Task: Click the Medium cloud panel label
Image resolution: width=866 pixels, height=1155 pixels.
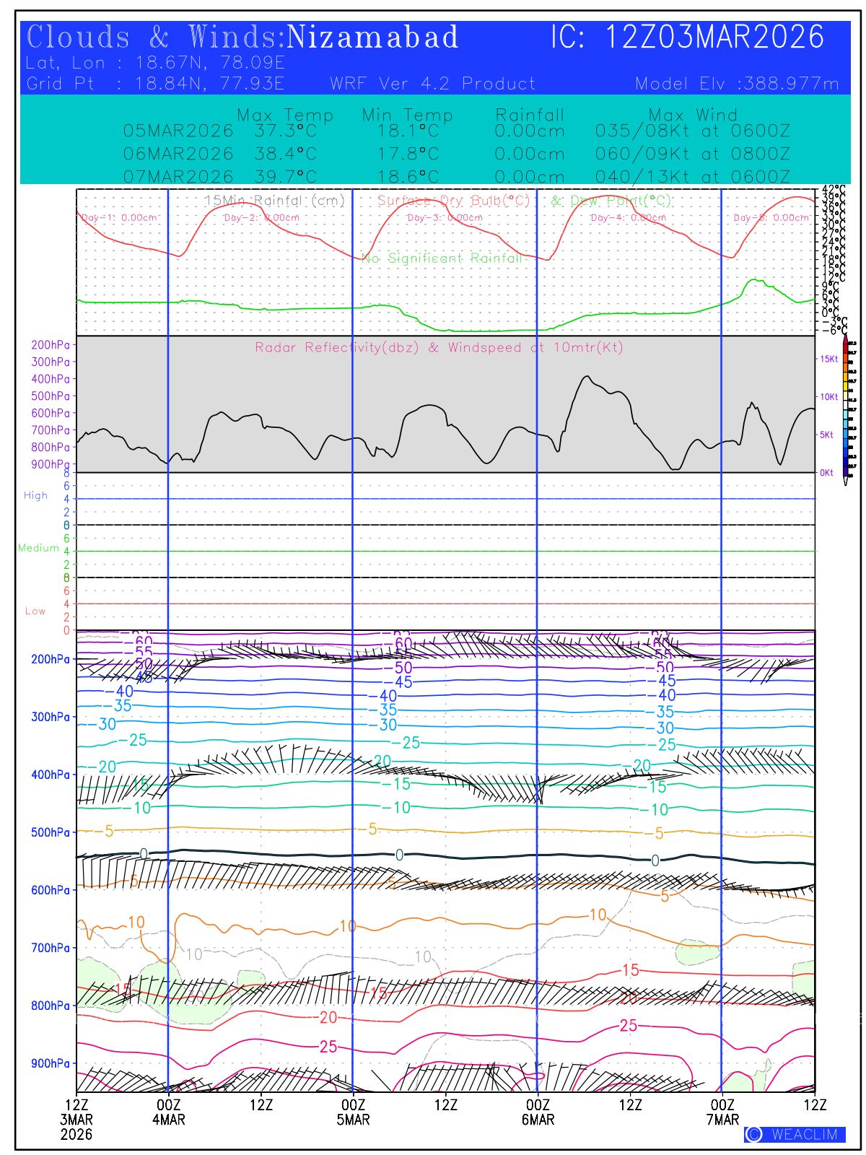Action: [x=38, y=549]
